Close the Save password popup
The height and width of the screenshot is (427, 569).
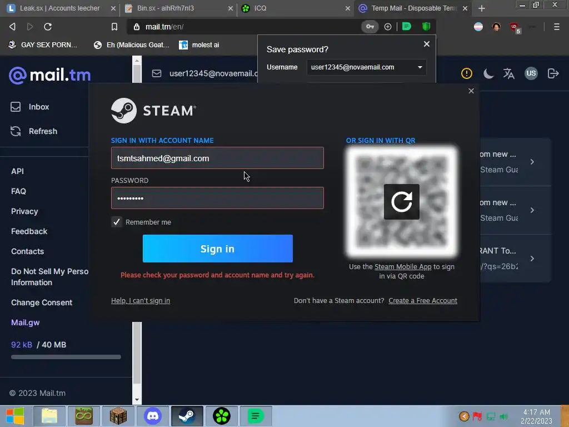[427, 44]
